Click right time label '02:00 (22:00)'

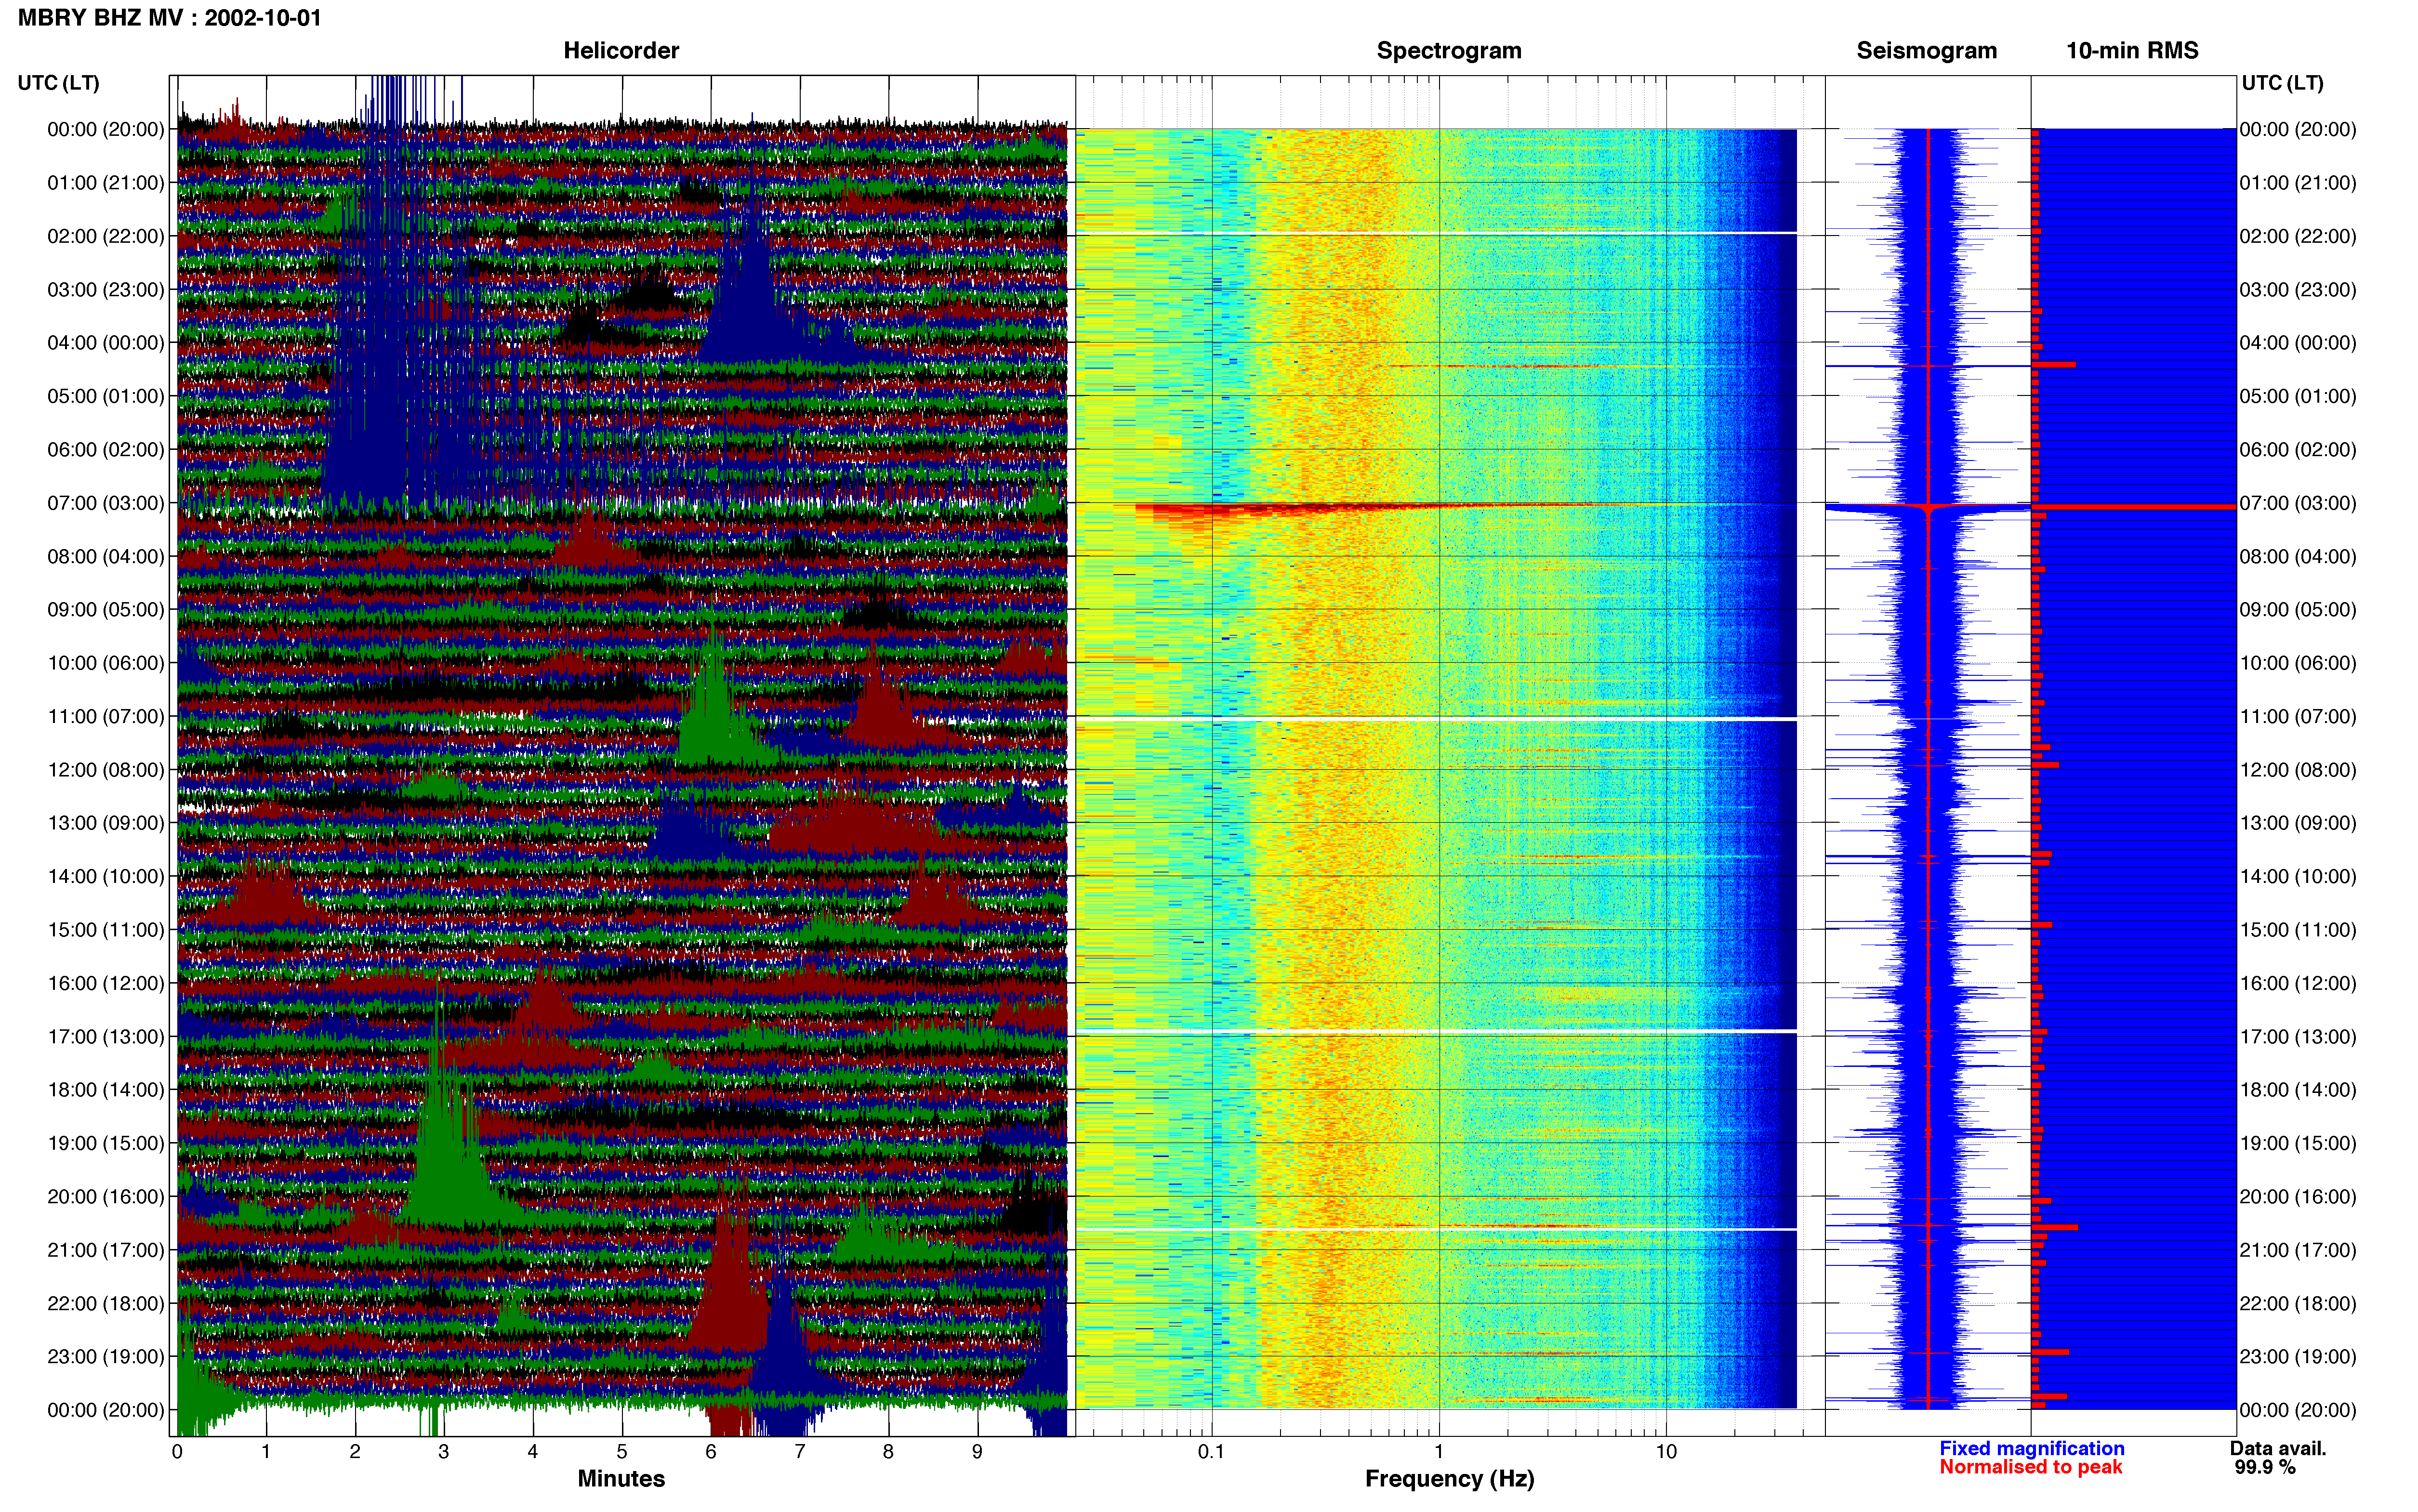pos(2297,236)
